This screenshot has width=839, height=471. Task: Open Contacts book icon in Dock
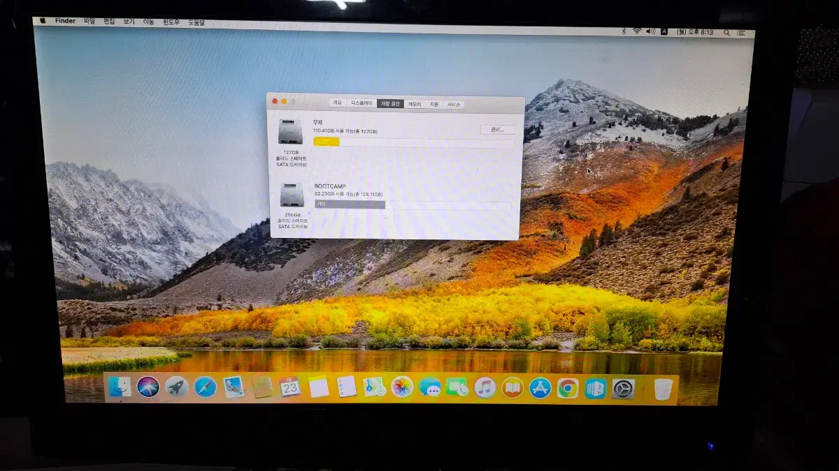click(x=262, y=387)
